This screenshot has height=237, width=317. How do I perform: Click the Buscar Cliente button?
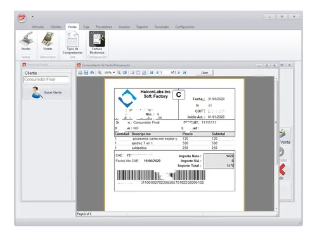[47, 93]
